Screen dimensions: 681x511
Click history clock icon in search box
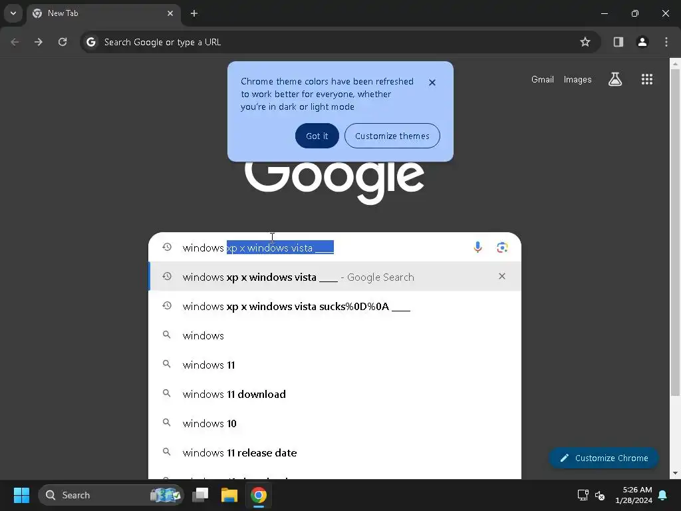point(167,247)
